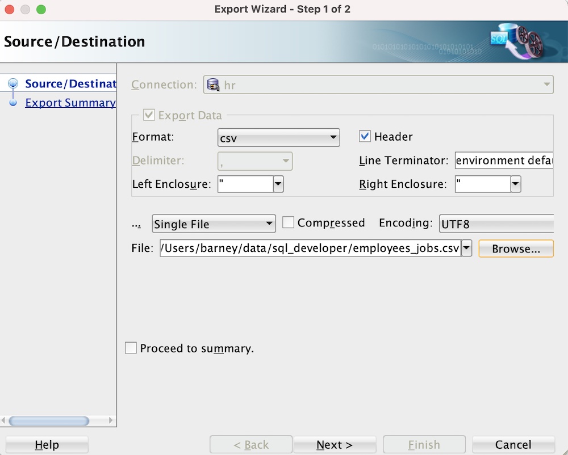
Task: Select Source/Destination step in sidebar
Action: tap(70, 83)
